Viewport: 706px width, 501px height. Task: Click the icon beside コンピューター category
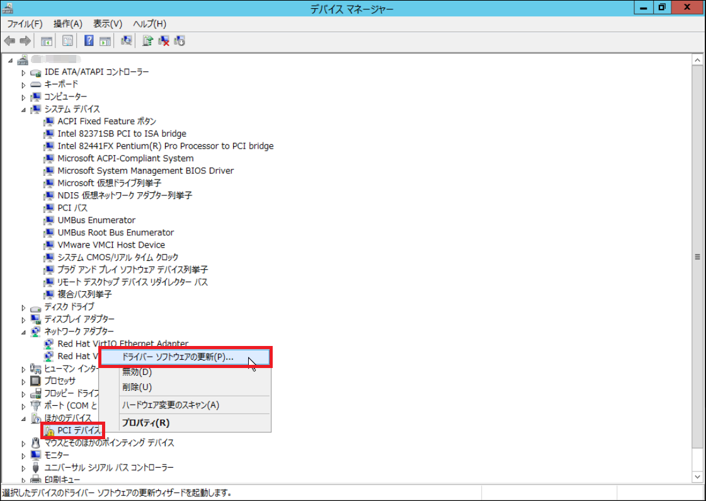pyautogui.click(x=36, y=97)
